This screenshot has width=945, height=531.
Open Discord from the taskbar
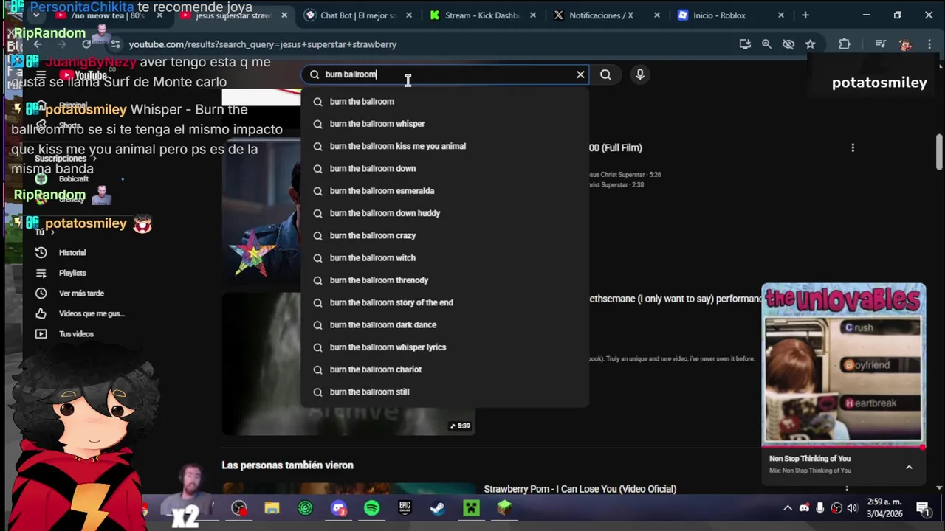(339, 508)
